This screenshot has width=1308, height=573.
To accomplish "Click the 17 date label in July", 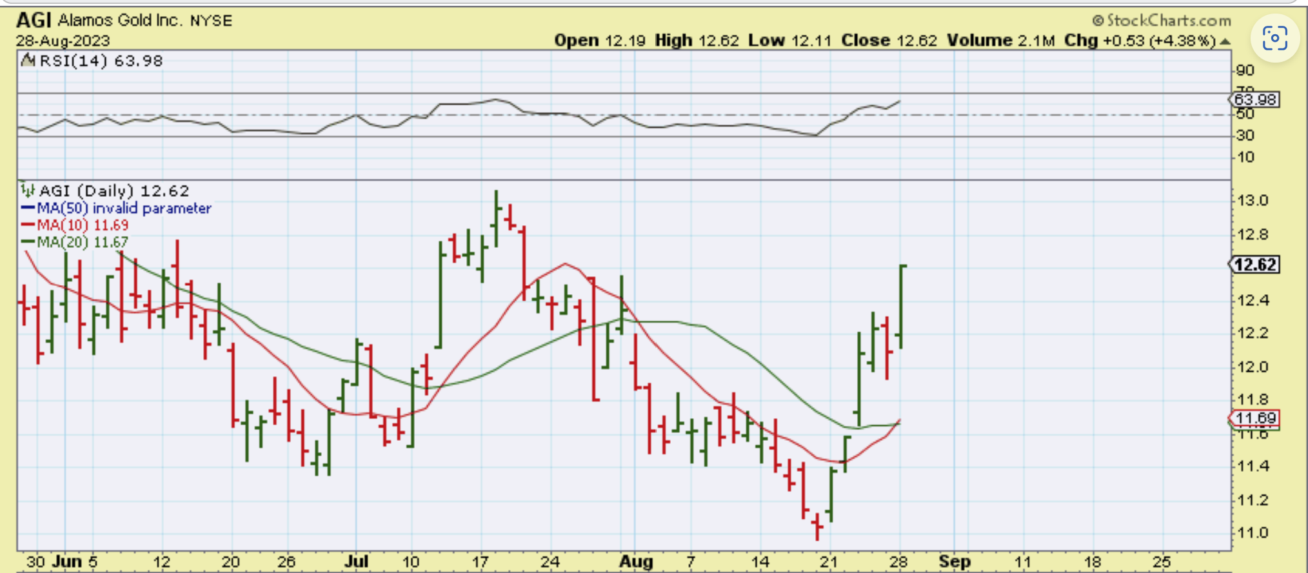I will [x=481, y=562].
